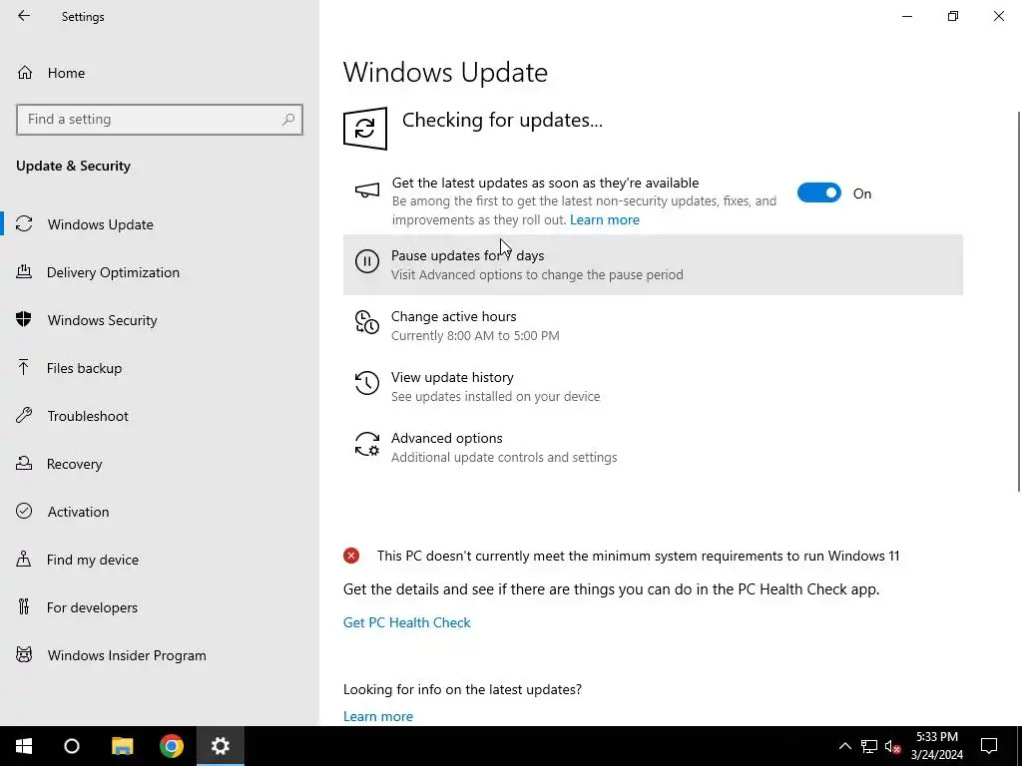
Task: Click the Get PC Health Check link
Action: click(407, 622)
